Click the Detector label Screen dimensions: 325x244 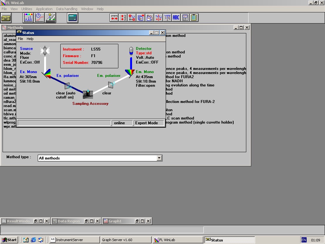(x=144, y=49)
